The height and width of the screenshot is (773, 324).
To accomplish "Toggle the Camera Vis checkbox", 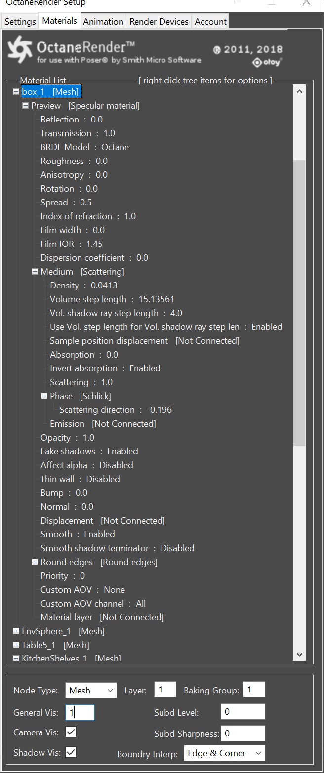I will pos(71,732).
